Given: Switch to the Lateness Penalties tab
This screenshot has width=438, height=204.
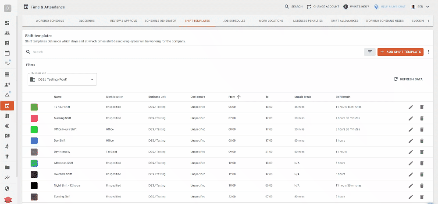Looking at the screenshot, I should [308, 21].
